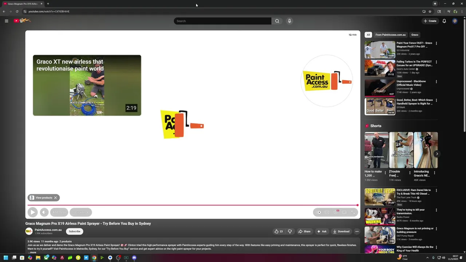Screen dimensions: 466x262
Task: Enter fullscreen mode in the player
Action: [353, 212]
